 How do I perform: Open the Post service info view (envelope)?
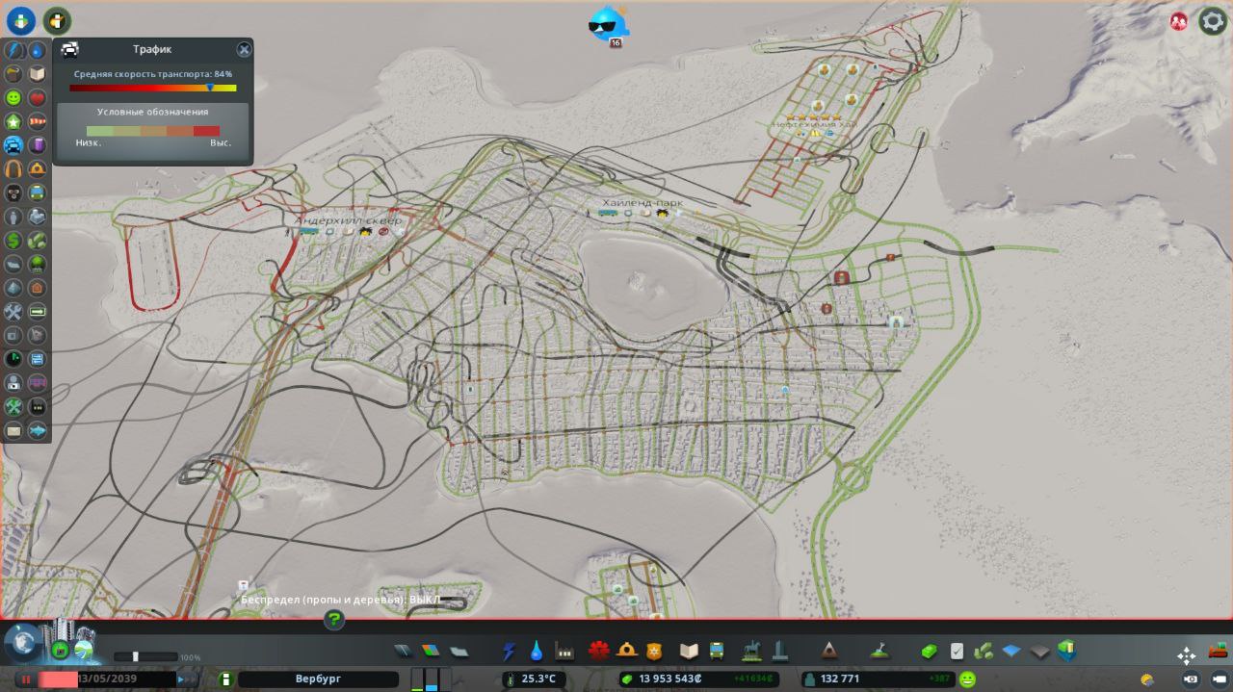click(x=13, y=430)
